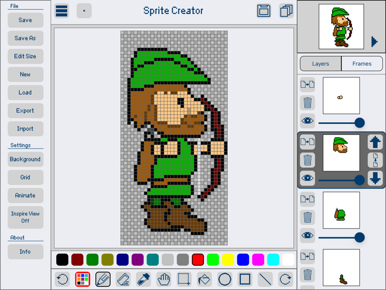Toggle visibility of selected head layer
Screen dimensions: 386x290
click(x=308, y=178)
